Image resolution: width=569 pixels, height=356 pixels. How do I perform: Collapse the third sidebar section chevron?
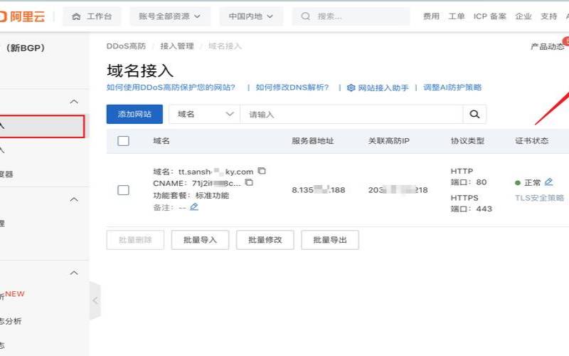[74, 273]
